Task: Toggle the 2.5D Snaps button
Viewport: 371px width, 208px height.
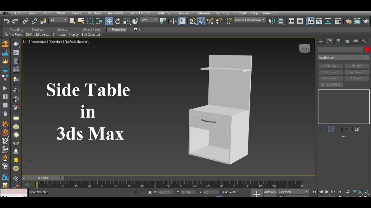Action: [192, 21]
